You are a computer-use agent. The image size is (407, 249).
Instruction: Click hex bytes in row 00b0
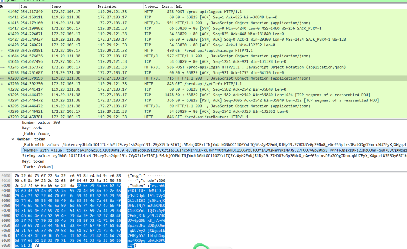[68, 231]
